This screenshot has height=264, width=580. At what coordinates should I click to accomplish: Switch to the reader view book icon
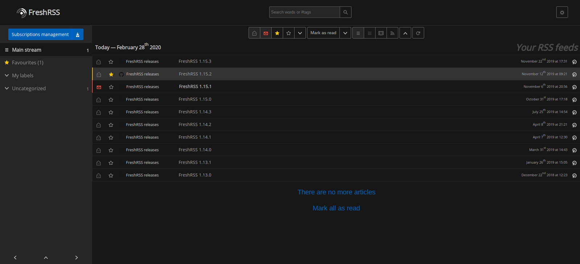click(x=381, y=33)
